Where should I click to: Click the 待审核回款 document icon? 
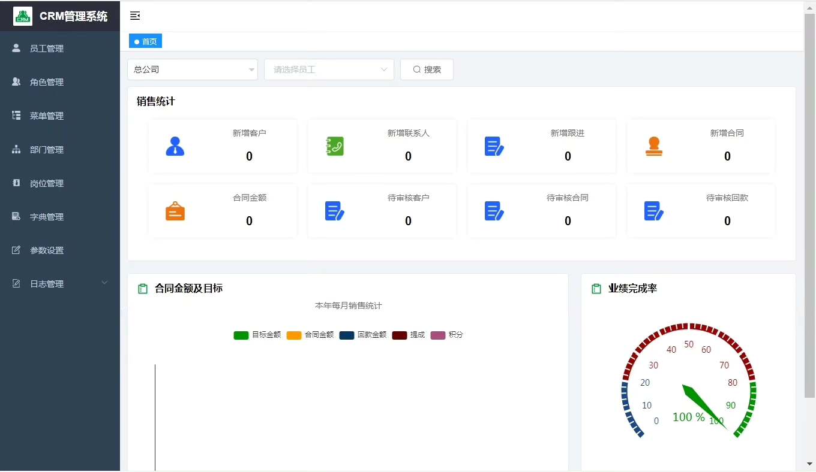654,211
